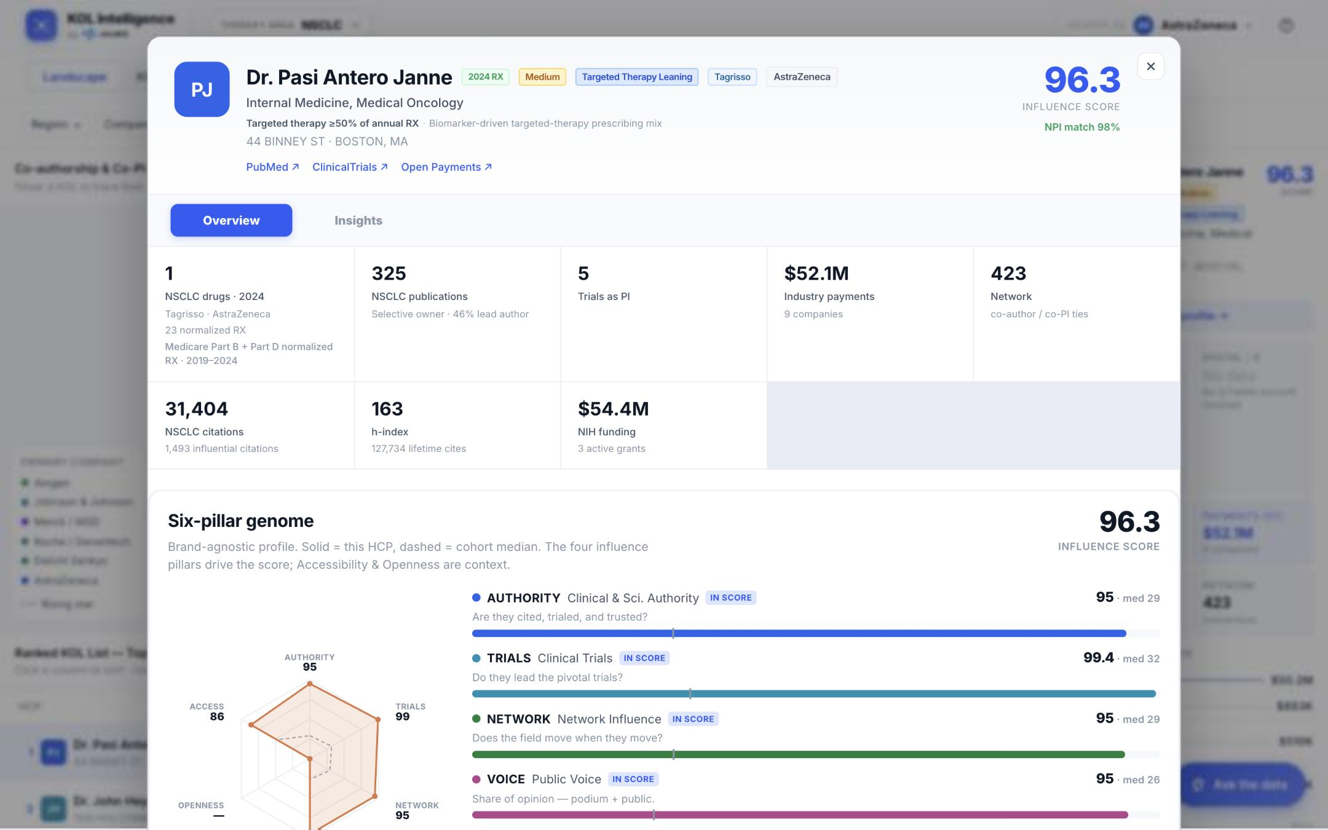Click the 163 h-index stat
The width and height of the screenshot is (1328, 830).
[457, 425]
